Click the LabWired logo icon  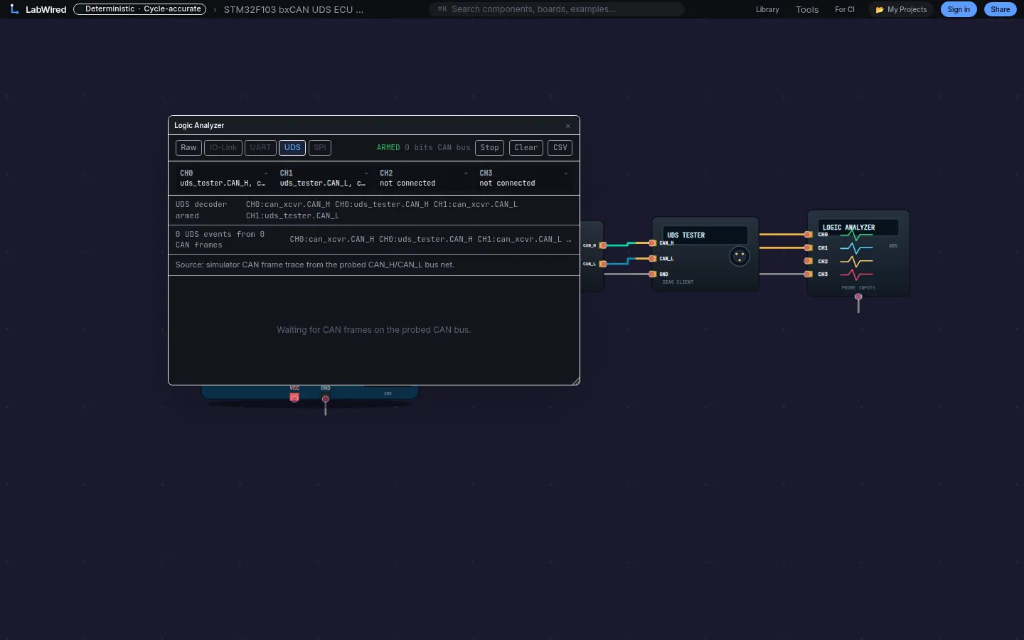14,9
